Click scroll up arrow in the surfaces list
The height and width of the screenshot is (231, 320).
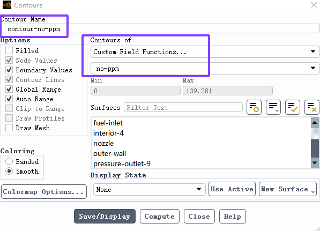coord(315,123)
